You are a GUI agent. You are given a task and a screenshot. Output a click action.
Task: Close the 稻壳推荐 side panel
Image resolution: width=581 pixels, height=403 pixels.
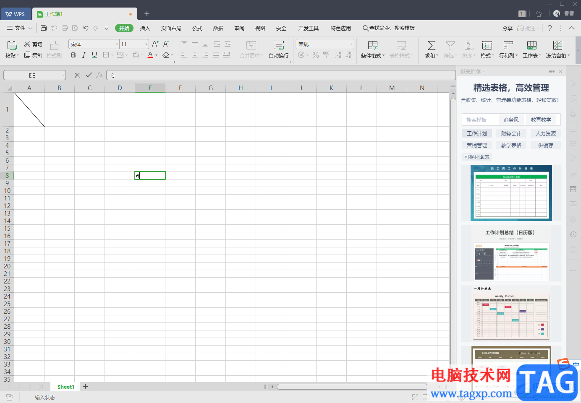[x=561, y=72]
